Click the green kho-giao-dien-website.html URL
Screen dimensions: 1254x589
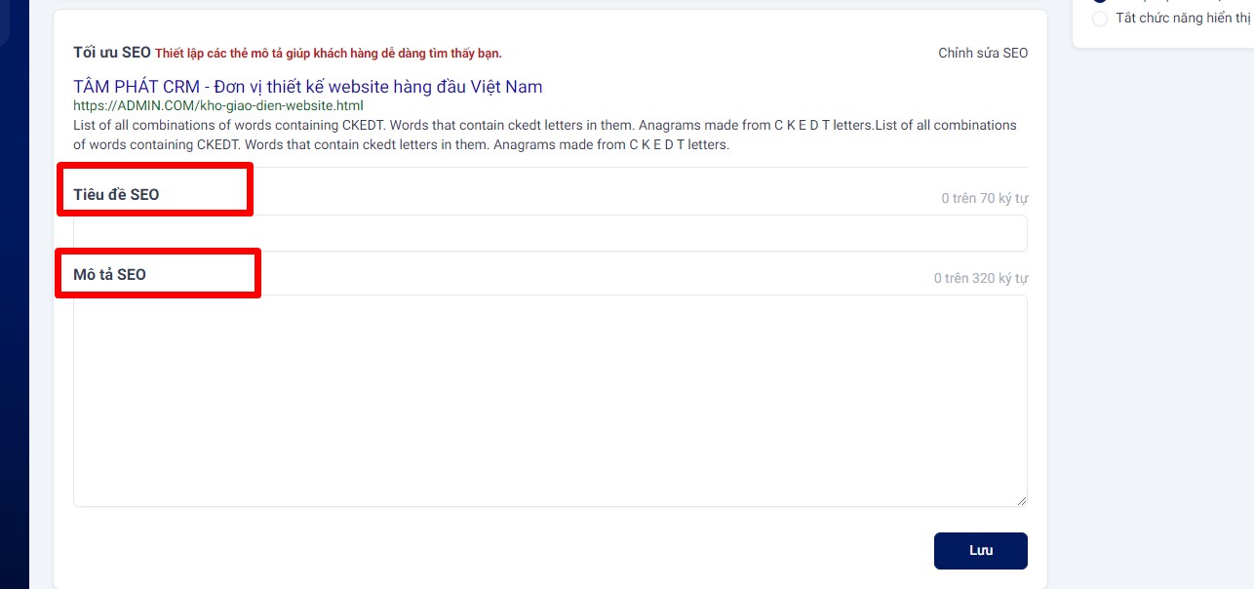217,105
